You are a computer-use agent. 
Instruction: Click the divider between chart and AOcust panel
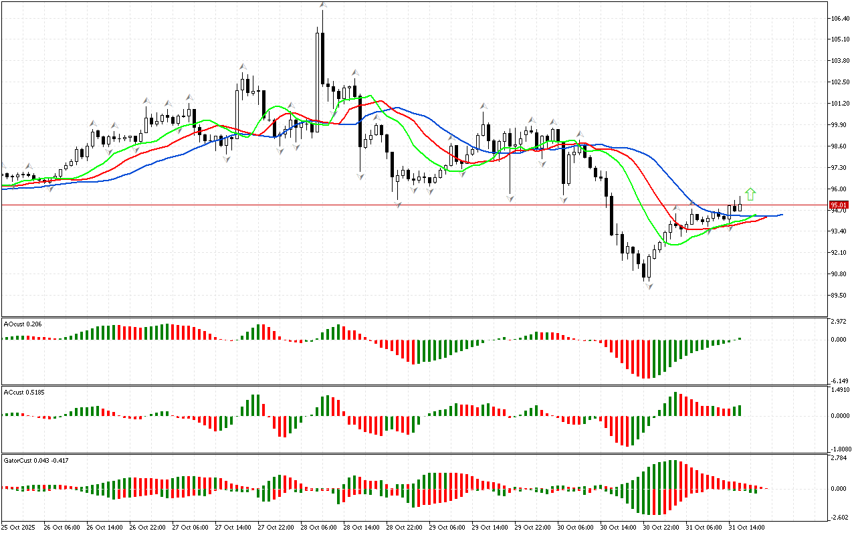pos(415,317)
